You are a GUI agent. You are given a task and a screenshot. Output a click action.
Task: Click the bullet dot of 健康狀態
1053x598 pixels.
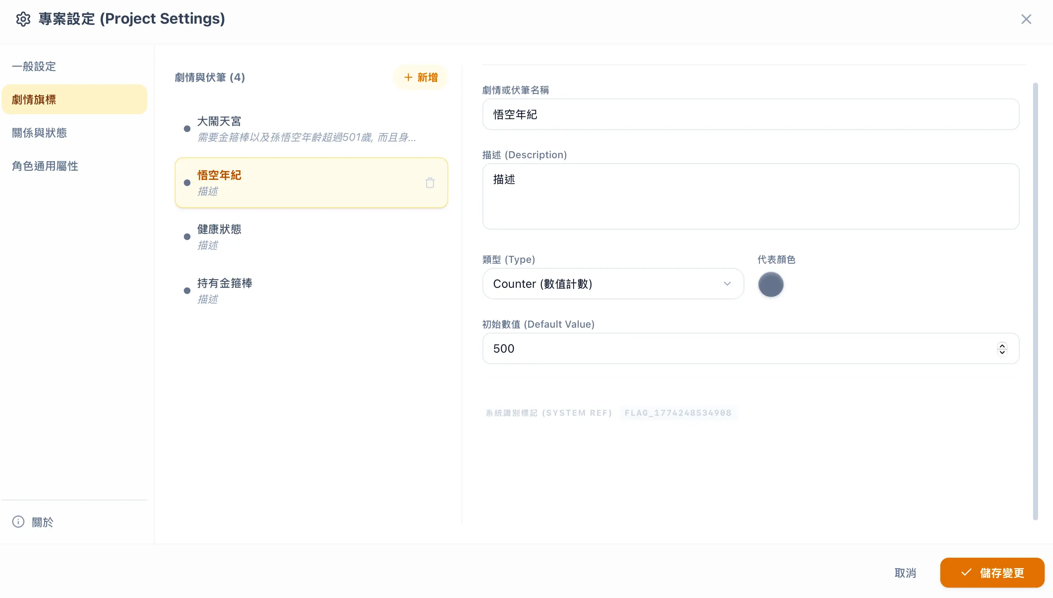[x=187, y=237]
